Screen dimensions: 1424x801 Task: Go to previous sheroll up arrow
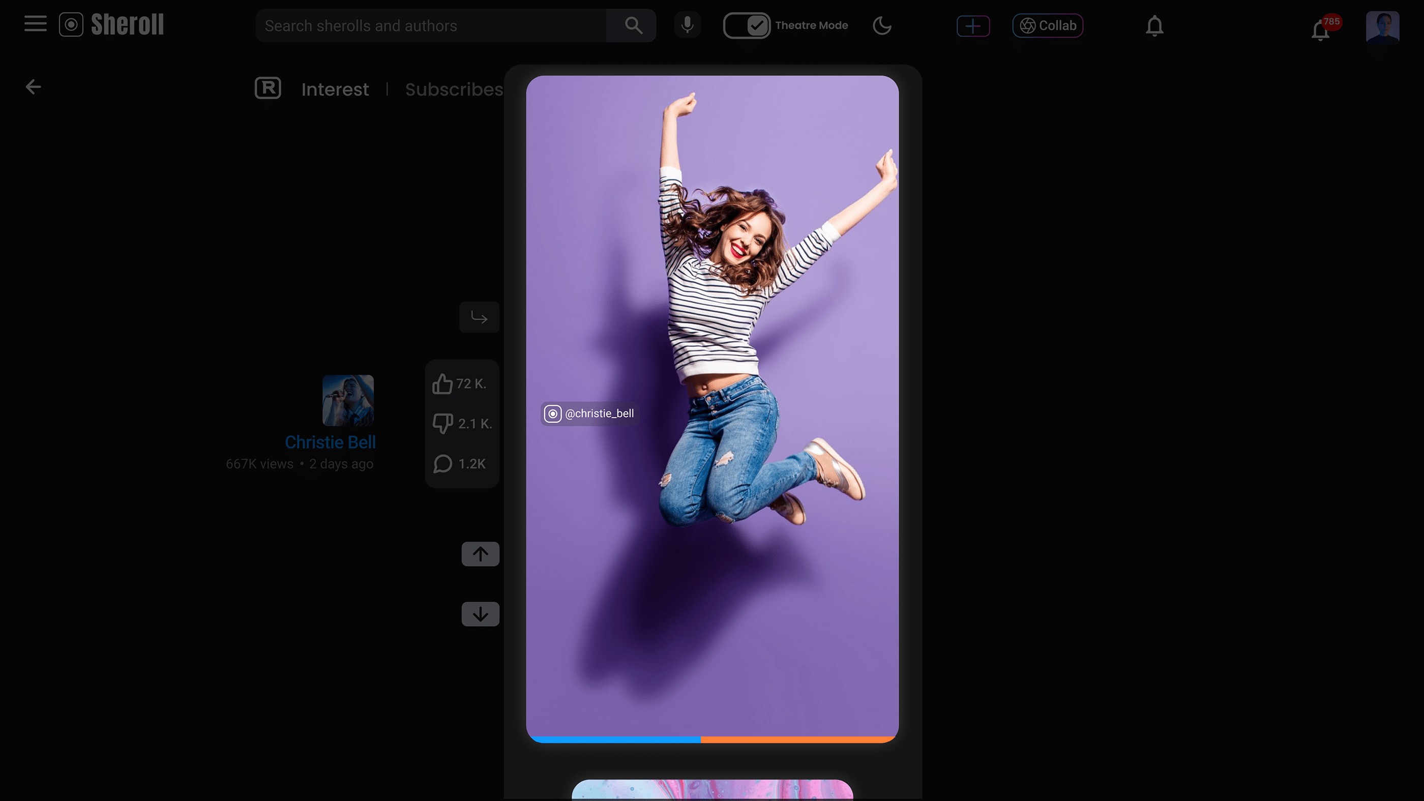click(x=480, y=554)
